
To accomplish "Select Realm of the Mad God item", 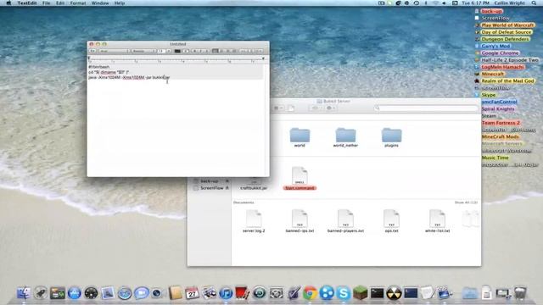I will click(x=508, y=81).
